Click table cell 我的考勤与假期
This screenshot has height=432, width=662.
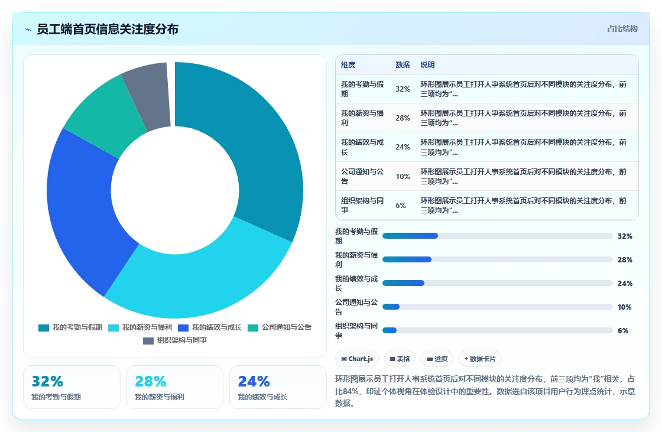363,89
